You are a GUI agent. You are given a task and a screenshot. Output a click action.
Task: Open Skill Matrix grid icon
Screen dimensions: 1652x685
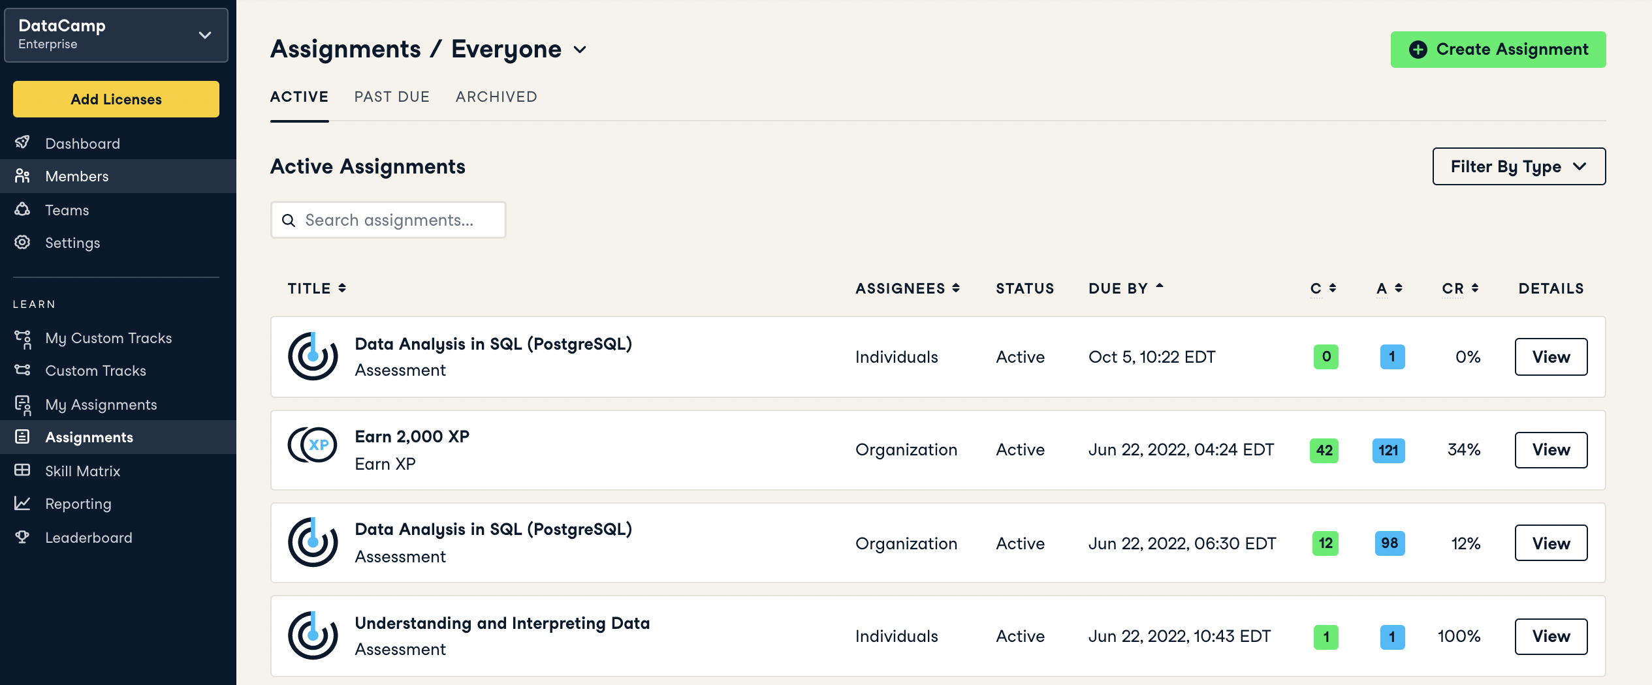(22, 470)
